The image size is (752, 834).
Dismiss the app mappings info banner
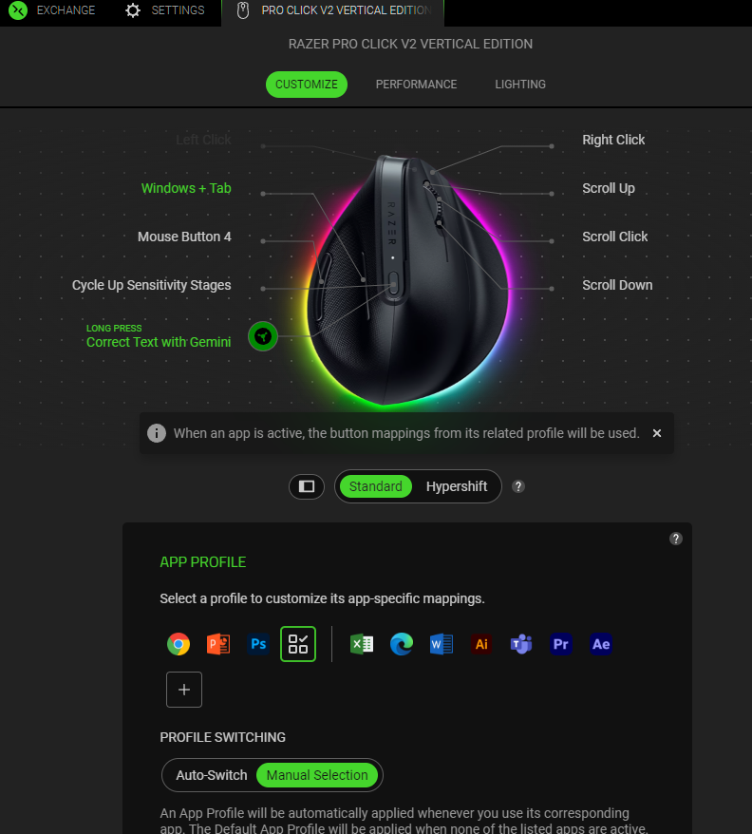(657, 433)
